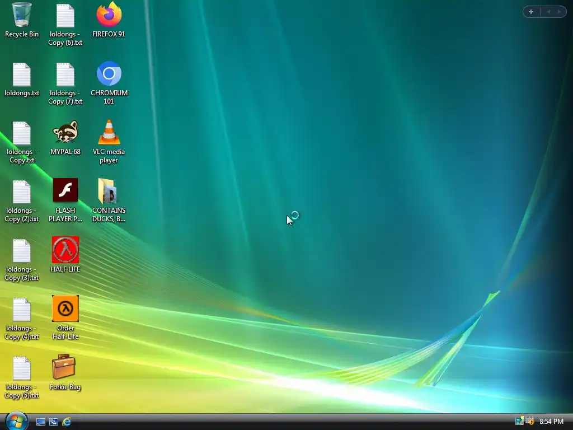573x430 pixels.
Task: Select the loldongs - Copy (4).txt file
Action: point(22,319)
